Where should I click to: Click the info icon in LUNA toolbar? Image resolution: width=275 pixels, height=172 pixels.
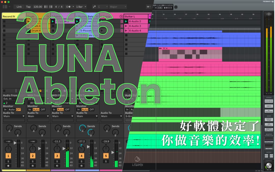point(176,7)
